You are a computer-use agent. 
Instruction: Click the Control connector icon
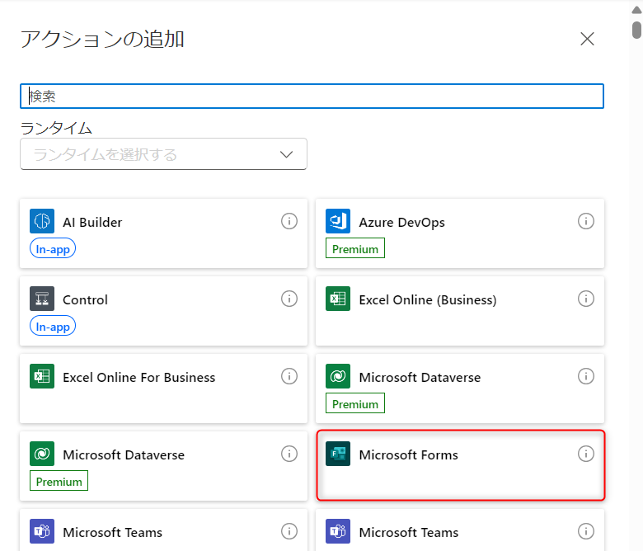[42, 299]
